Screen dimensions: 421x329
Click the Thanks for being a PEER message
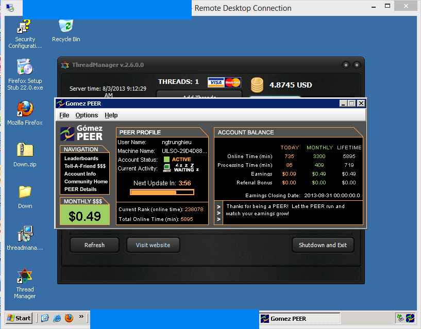click(x=285, y=210)
